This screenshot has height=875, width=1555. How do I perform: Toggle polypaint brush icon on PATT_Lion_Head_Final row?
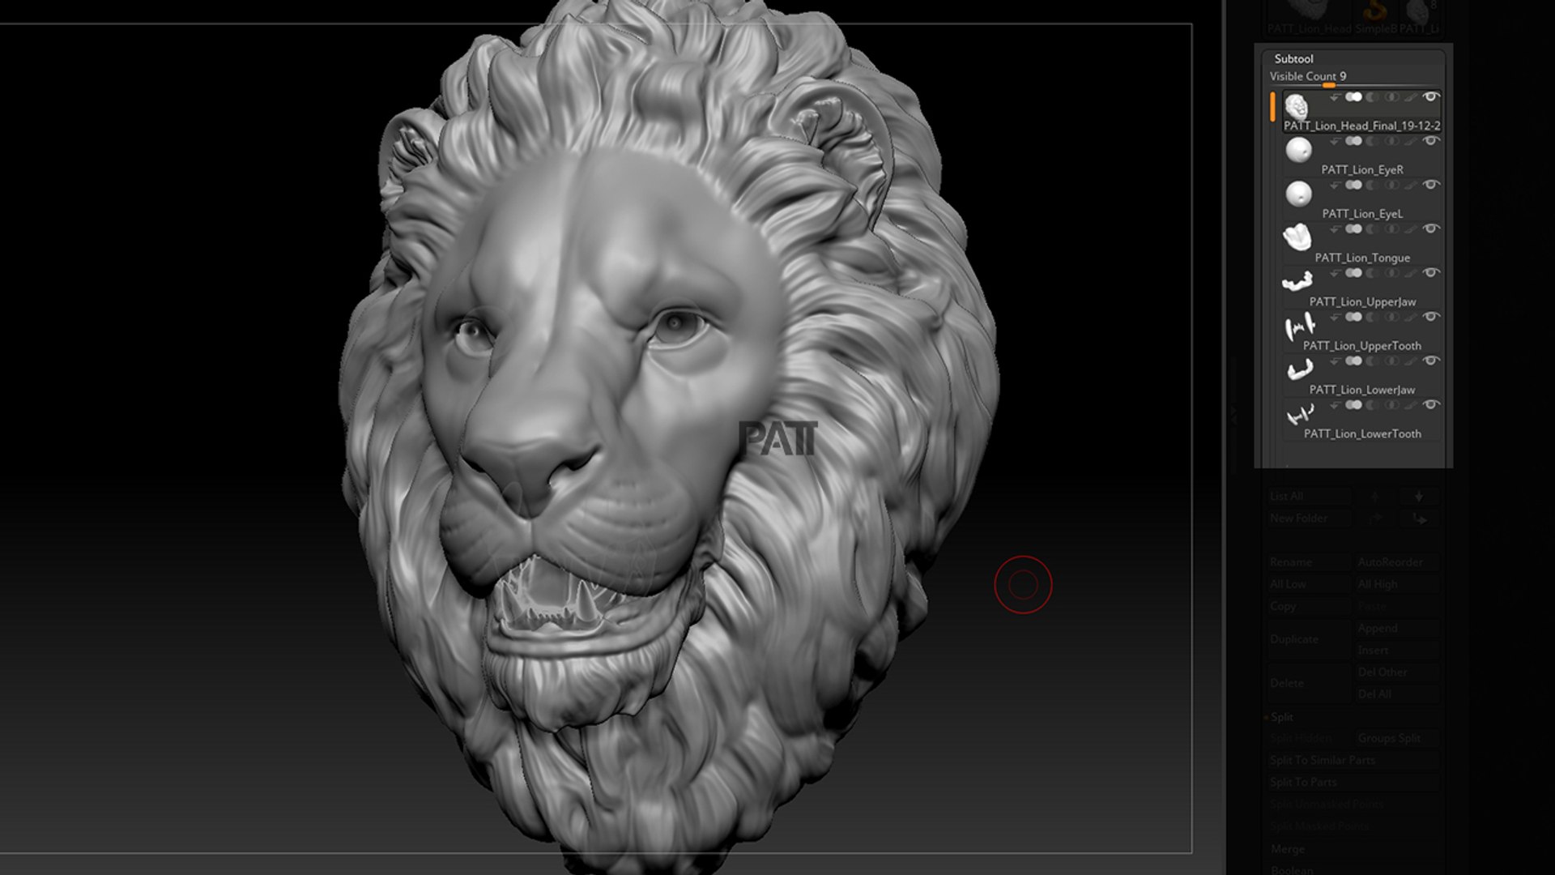(1412, 96)
